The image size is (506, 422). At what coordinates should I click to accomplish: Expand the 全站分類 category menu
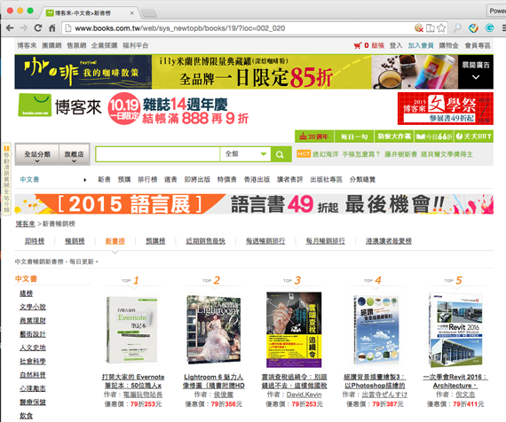pyautogui.click(x=37, y=155)
